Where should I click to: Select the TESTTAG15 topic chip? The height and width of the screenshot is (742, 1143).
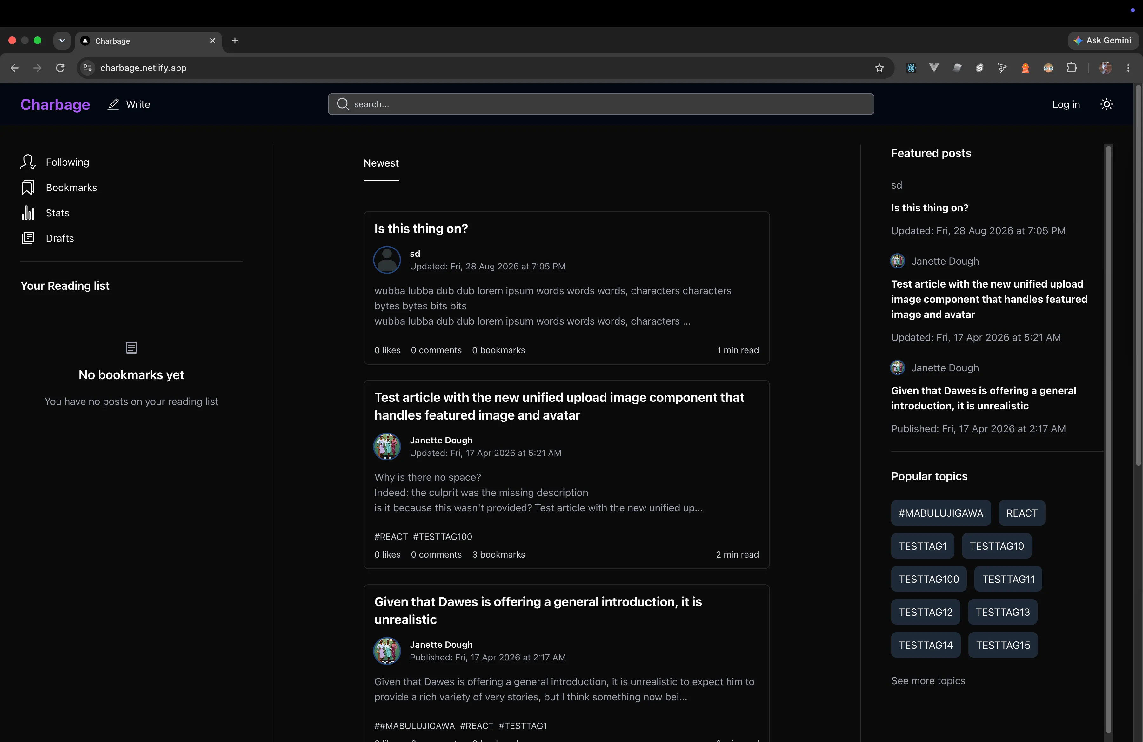point(1003,645)
